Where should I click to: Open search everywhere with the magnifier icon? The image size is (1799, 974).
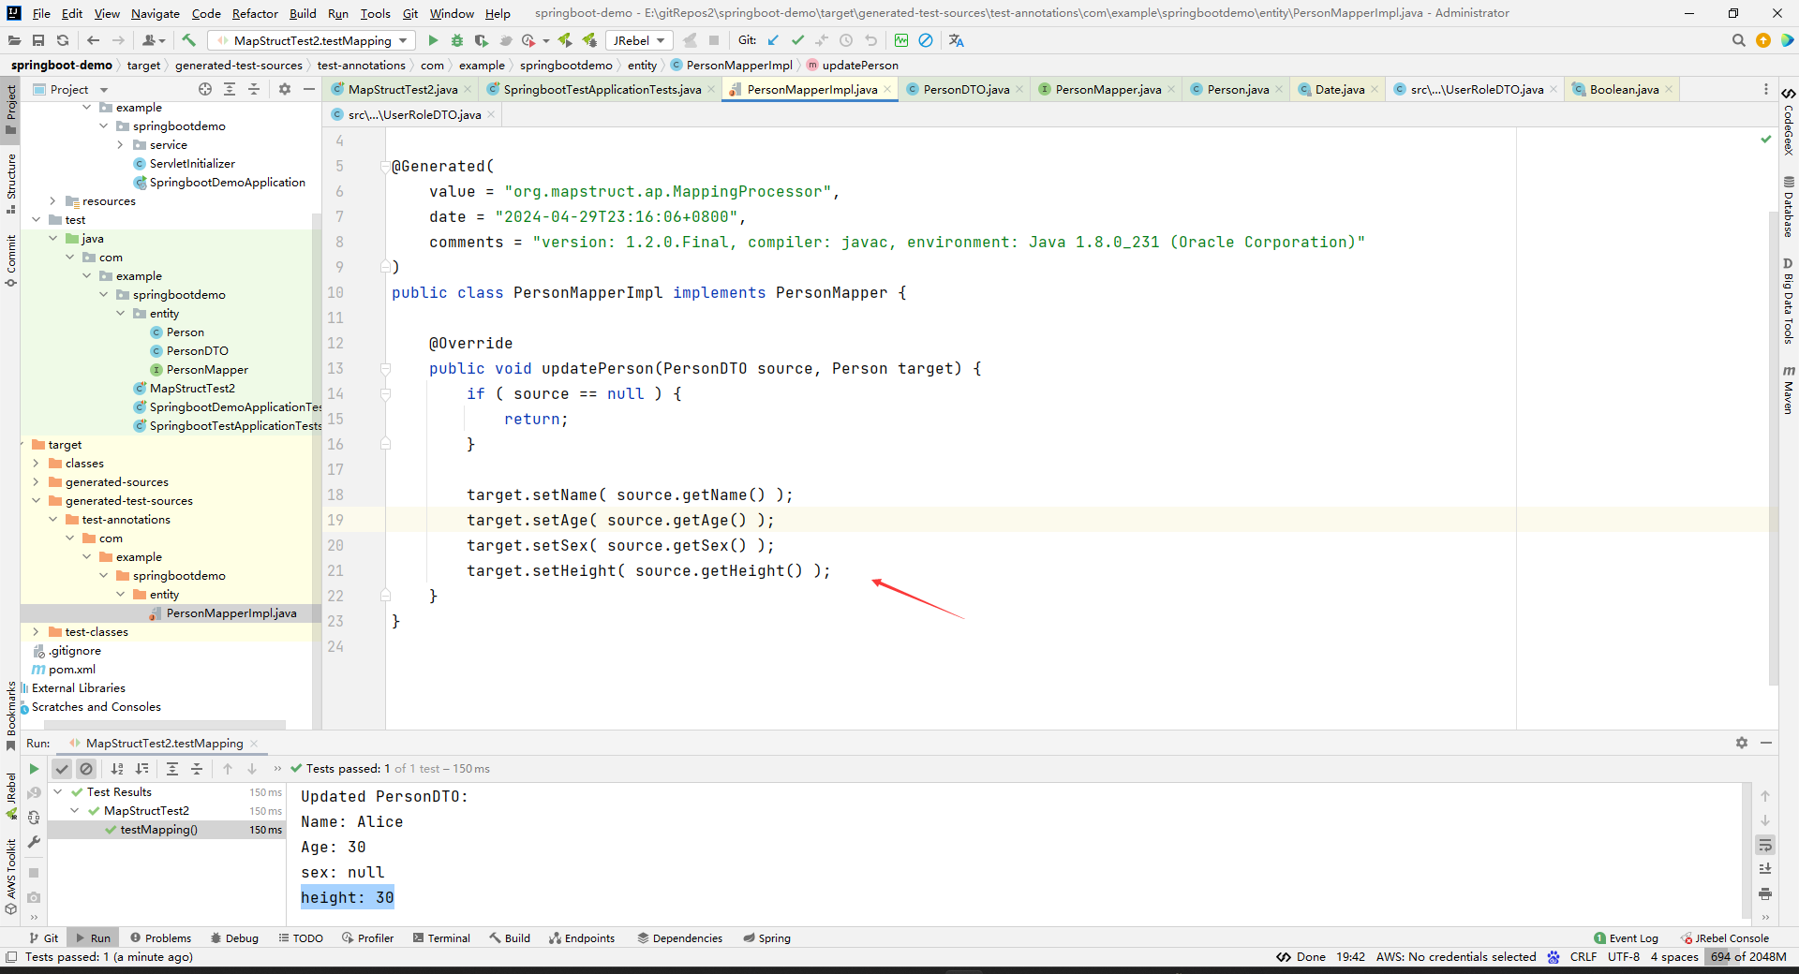point(1739,40)
